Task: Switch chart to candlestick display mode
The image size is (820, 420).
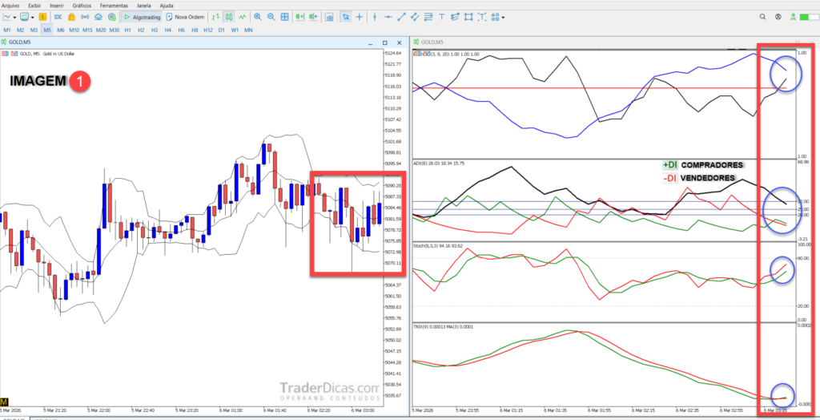Action: pos(228,17)
